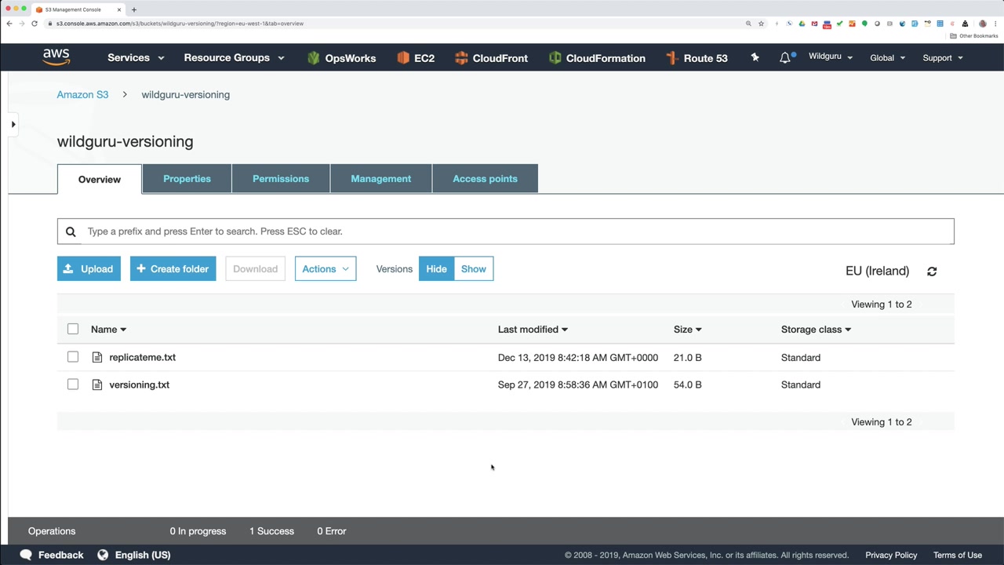
Task: Switch to the Management tab
Action: pyautogui.click(x=381, y=179)
